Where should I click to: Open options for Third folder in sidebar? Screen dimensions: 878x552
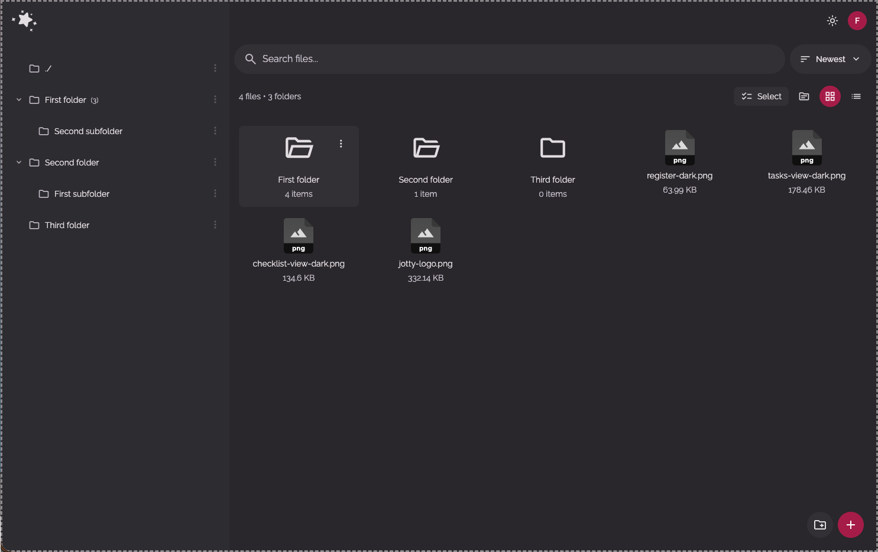pyautogui.click(x=215, y=225)
